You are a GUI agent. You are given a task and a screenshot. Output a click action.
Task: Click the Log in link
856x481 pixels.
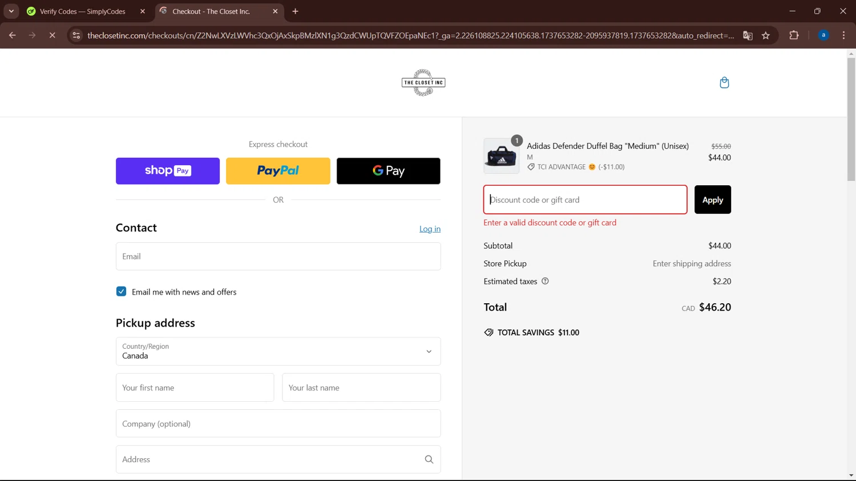(430, 229)
